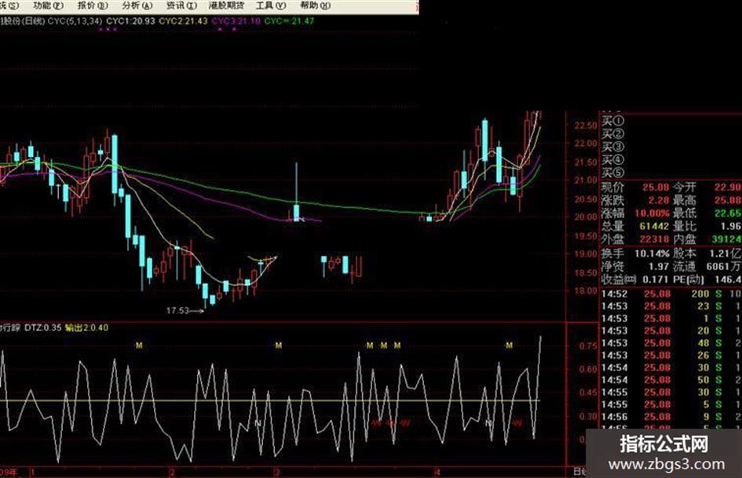
Task: Click the 22.50 price axis label
Action: pyautogui.click(x=586, y=126)
